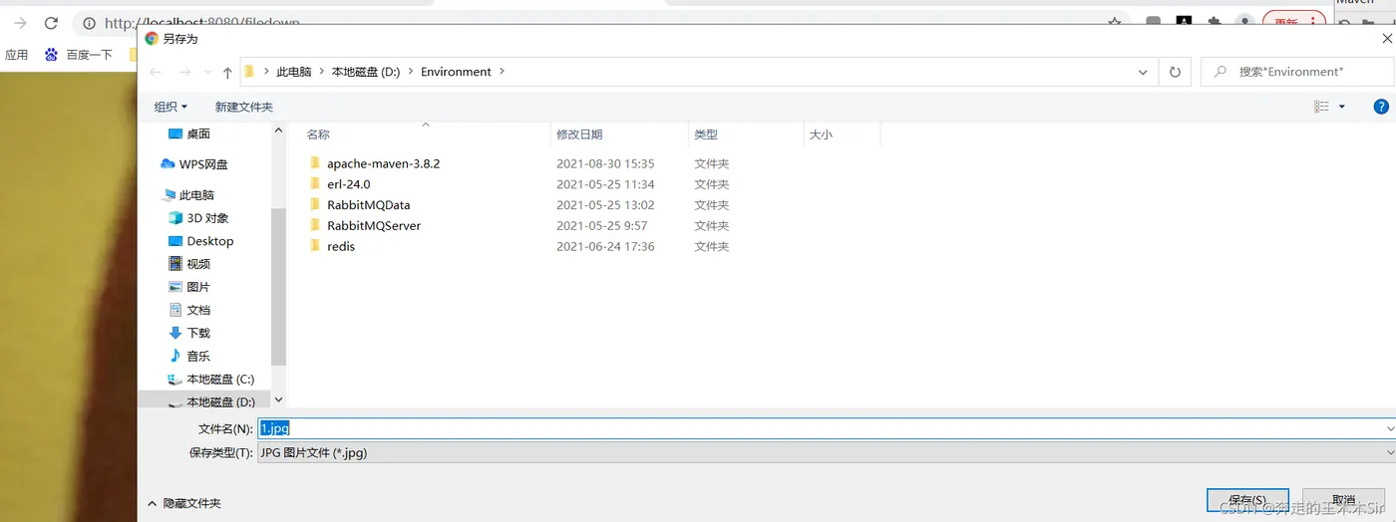Click the 图片 pictures icon in the sidebar
Viewport: 1396px width, 522px height.
click(175, 286)
